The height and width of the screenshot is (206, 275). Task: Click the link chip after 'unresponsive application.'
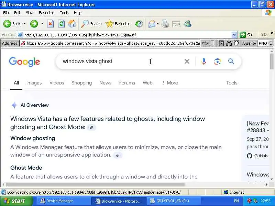pos(118,155)
